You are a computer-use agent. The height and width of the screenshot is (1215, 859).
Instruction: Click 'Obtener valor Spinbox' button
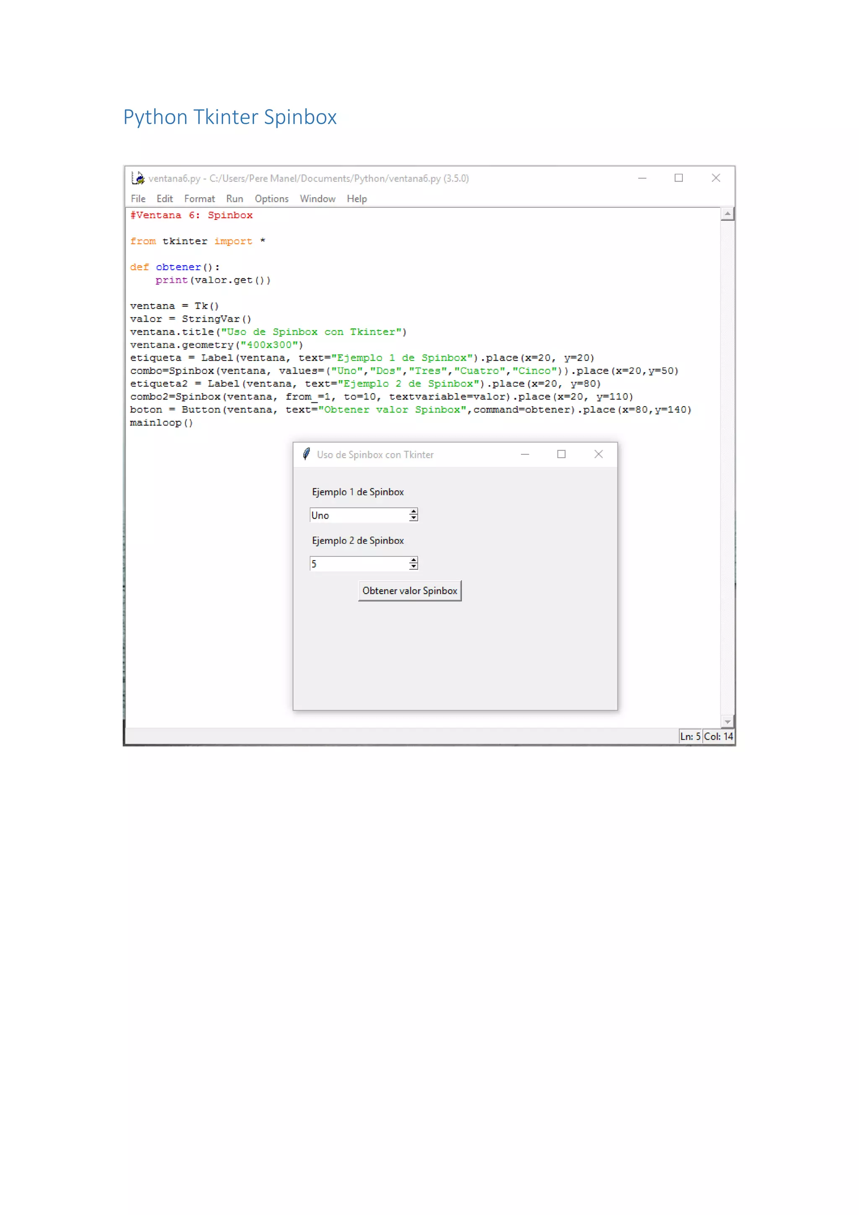tap(410, 591)
